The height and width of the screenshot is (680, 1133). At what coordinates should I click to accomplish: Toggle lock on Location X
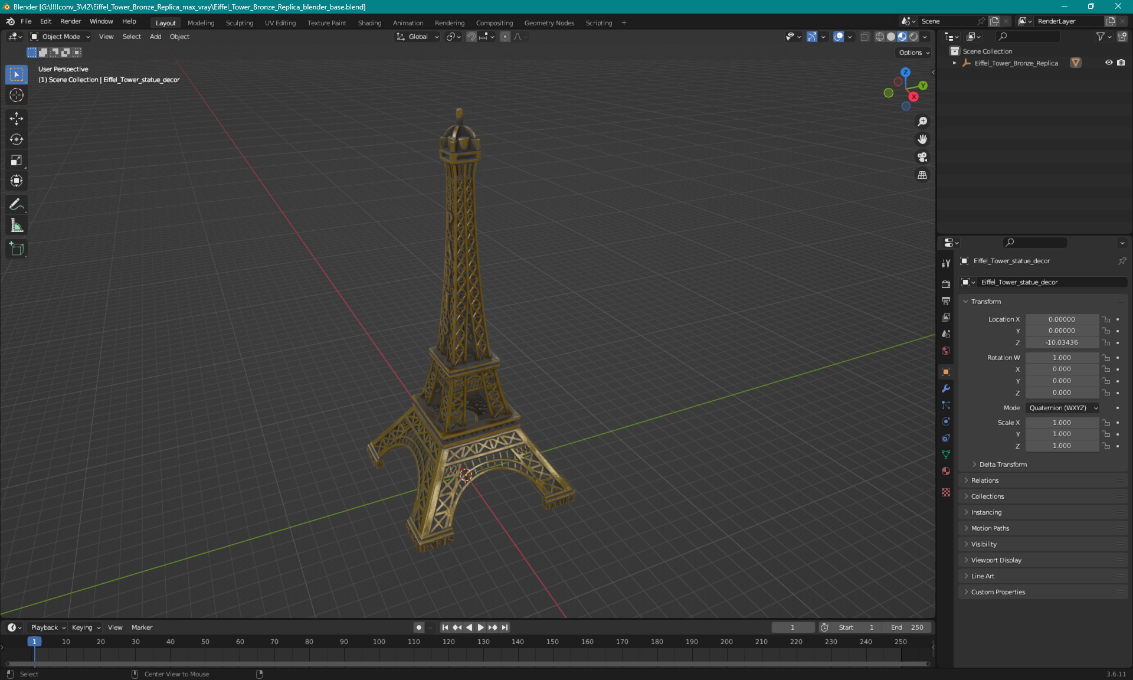pos(1106,319)
